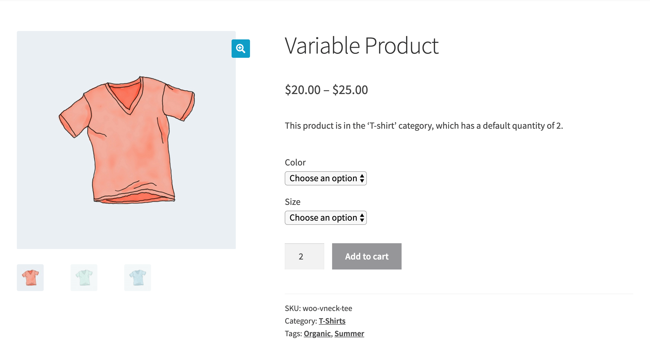Select the orange t-shirt thumbnail

coord(30,277)
